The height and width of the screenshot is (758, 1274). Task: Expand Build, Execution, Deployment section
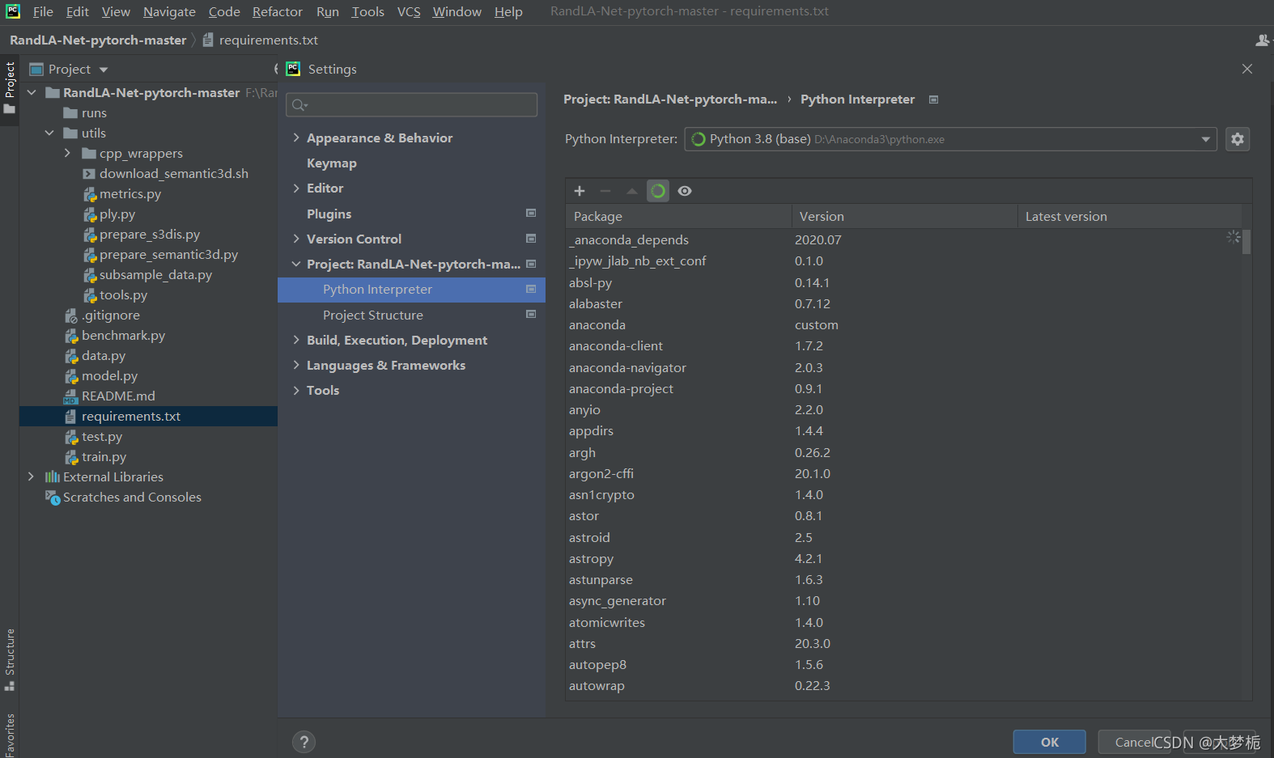(x=296, y=340)
